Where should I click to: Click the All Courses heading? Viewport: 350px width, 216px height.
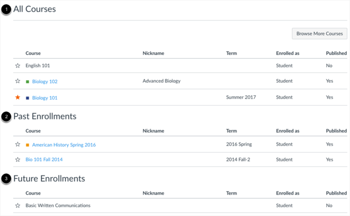coord(35,9)
